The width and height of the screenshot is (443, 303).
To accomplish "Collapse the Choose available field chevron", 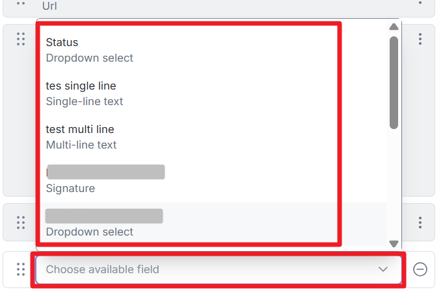I will (383, 269).
